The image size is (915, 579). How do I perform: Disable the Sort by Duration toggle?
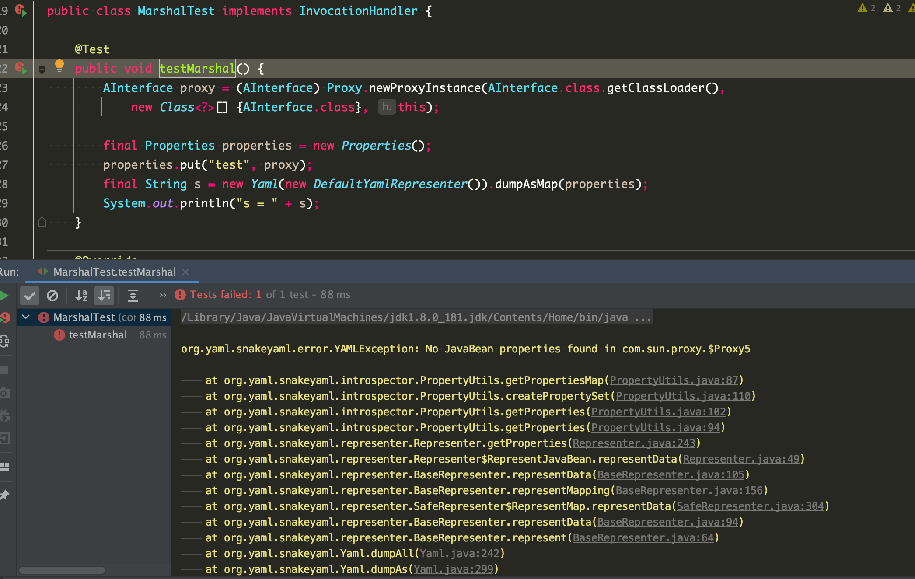[x=104, y=296]
